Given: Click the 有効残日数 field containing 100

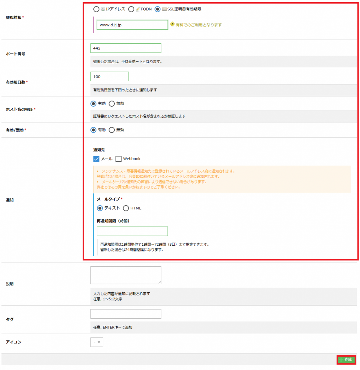Looking at the screenshot, I should [x=109, y=77].
